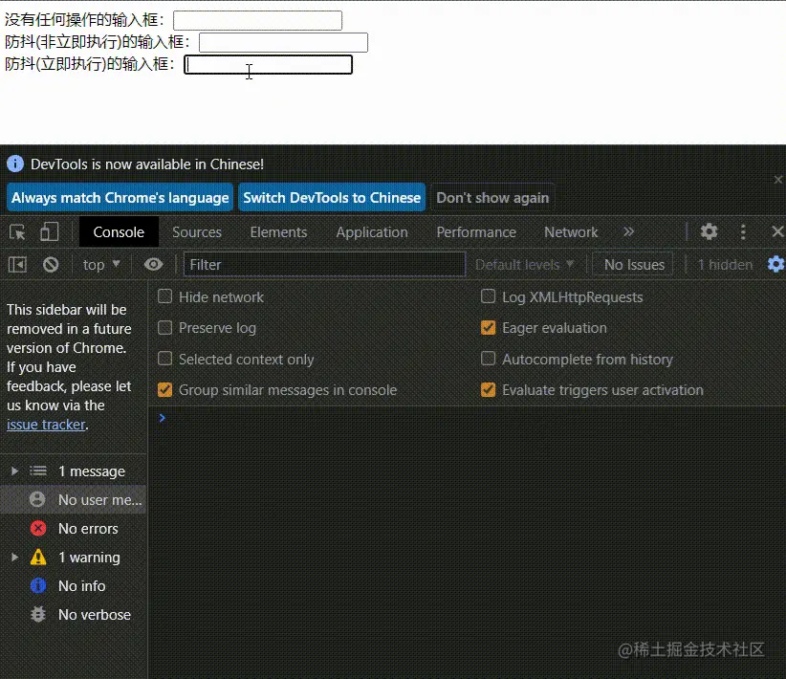Viewport: 786px width, 679px height.
Task: Dismiss the language infobar close icon
Action: point(778,180)
